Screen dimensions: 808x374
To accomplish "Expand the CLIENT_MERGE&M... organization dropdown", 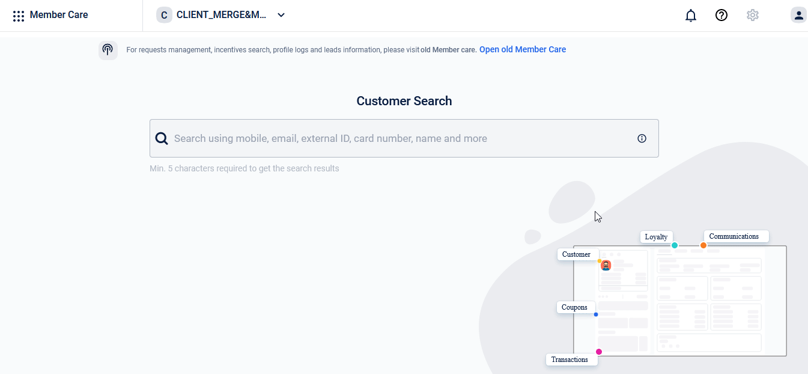I will pyautogui.click(x=221, y=15).
